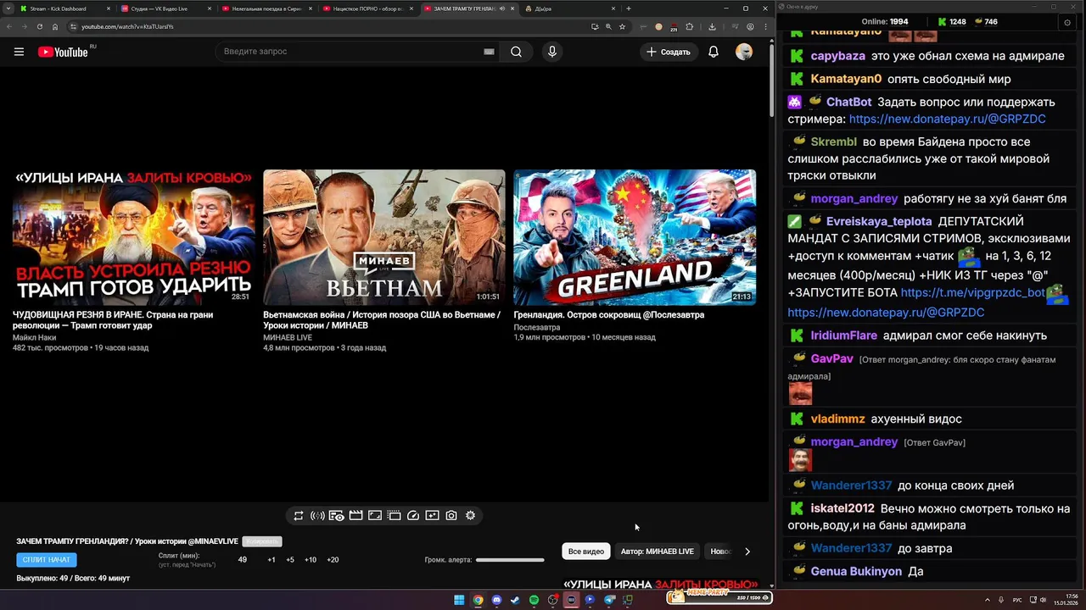This screenshot has width=1086, height=610.
Task: Mute the playing tab via its speaker icon
Action: coord(502,8)
